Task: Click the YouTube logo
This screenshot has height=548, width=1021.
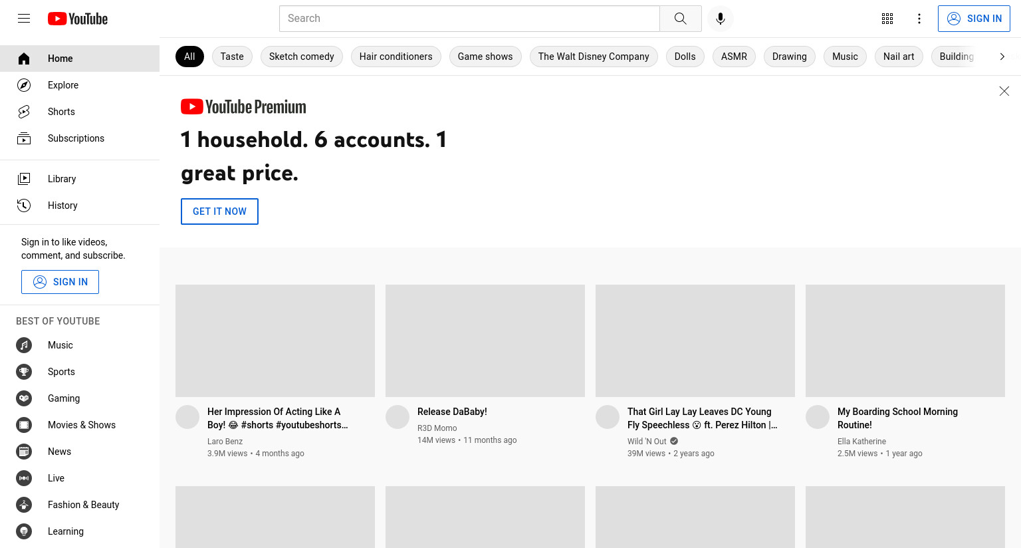Action: click(78, 19)
